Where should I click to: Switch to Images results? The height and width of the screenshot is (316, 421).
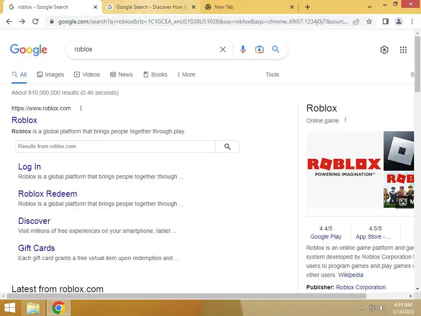click(x=51, y=75)
